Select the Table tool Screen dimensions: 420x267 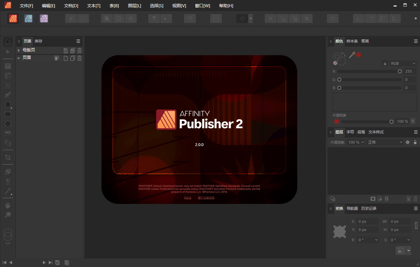coord(8,75)
